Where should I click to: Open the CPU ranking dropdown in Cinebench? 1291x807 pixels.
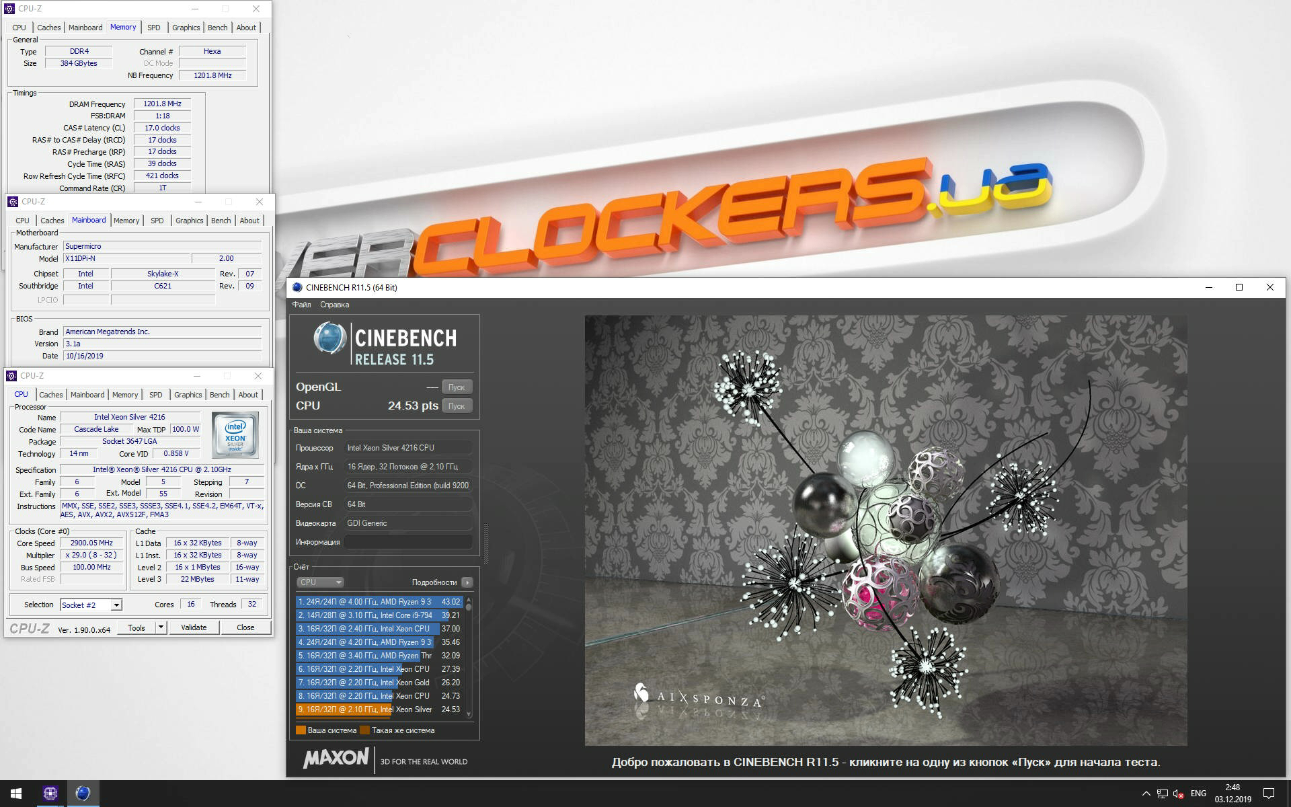(320, 582)
